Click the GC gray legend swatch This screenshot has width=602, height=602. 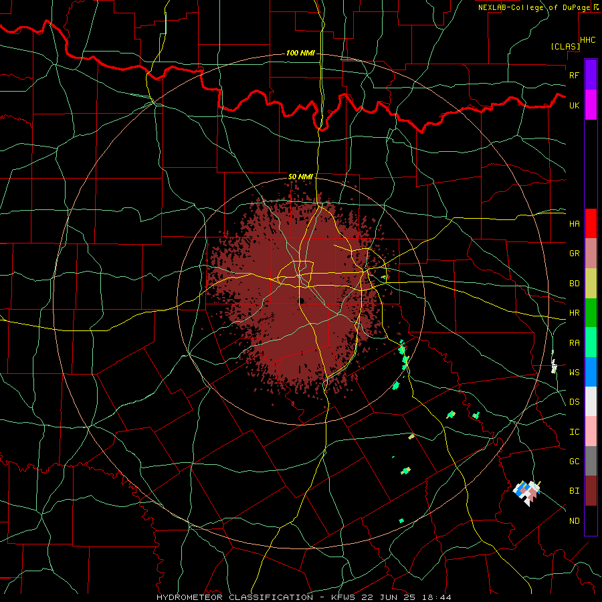tap(591, 461)
